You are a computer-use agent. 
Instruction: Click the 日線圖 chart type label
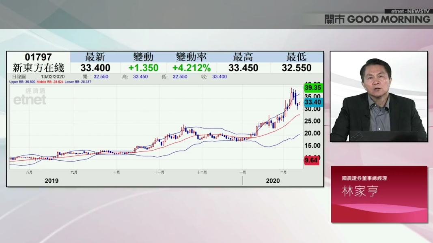(x=19, y=77)
